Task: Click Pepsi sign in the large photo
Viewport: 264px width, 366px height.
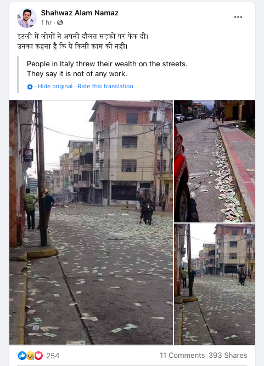Action: click(x=28, y=155)
